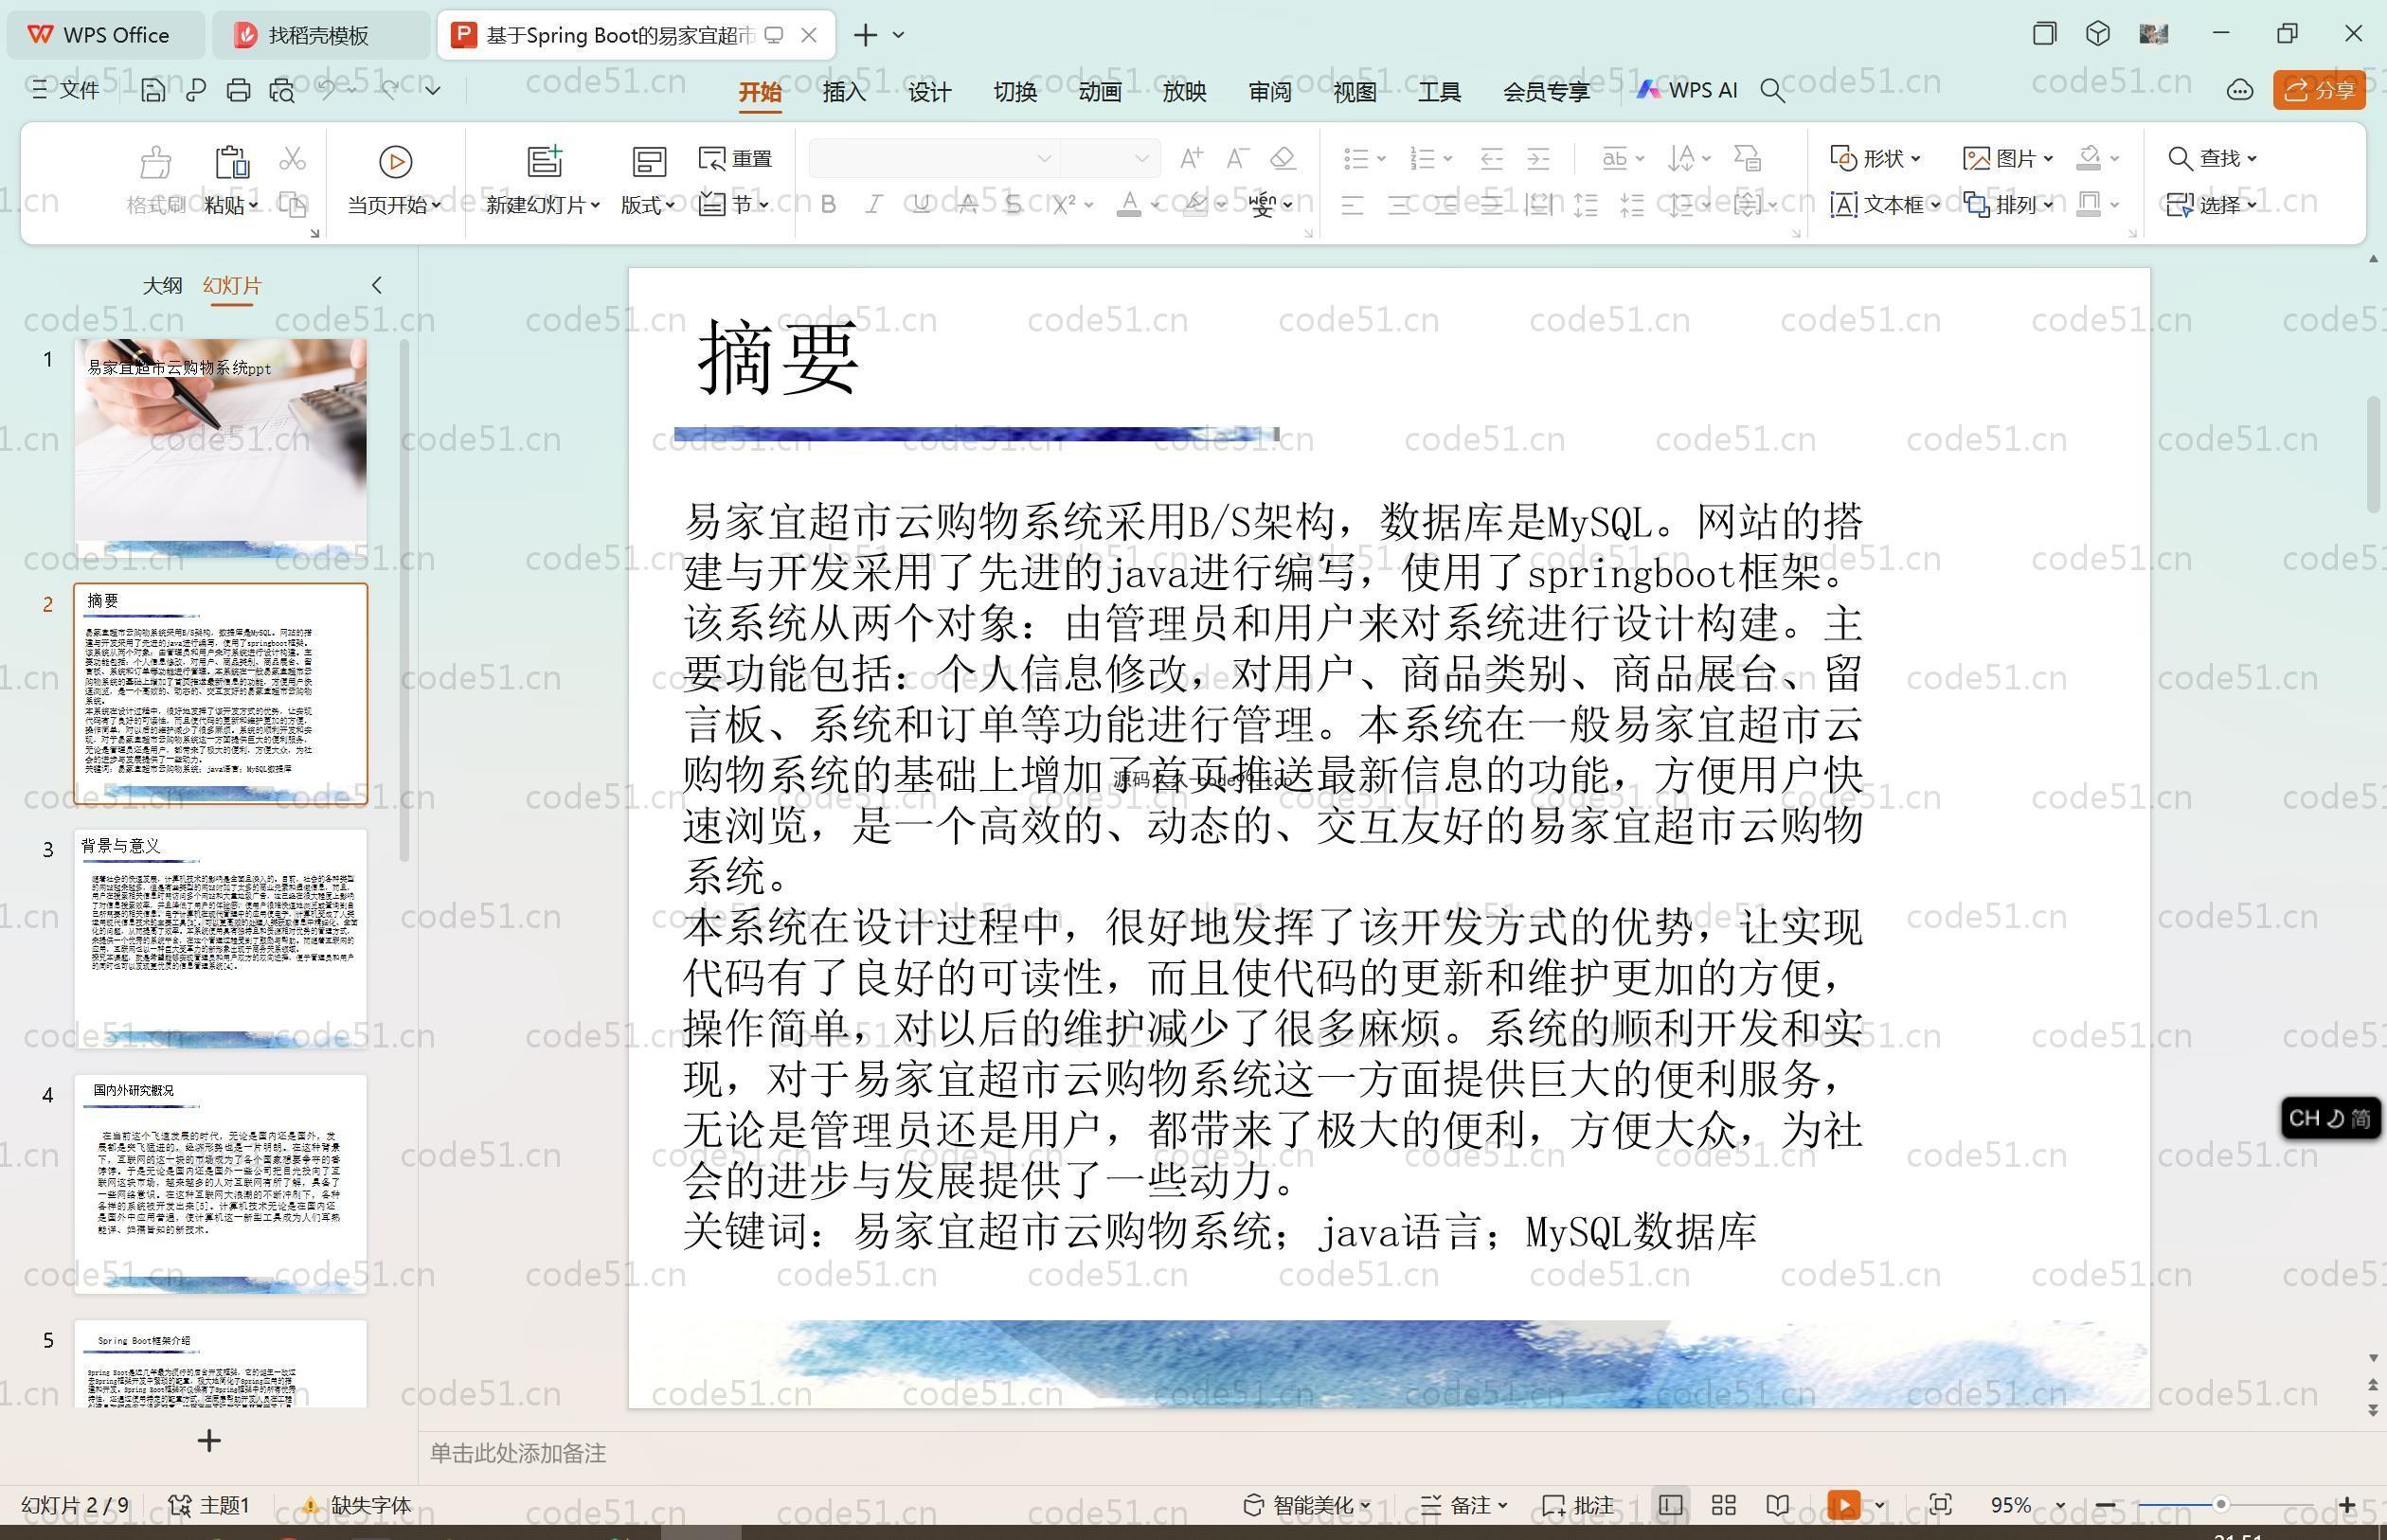Click the zoom out minus icon
This screenshot has width=2387, height=1540.
coord(2105,1505)
